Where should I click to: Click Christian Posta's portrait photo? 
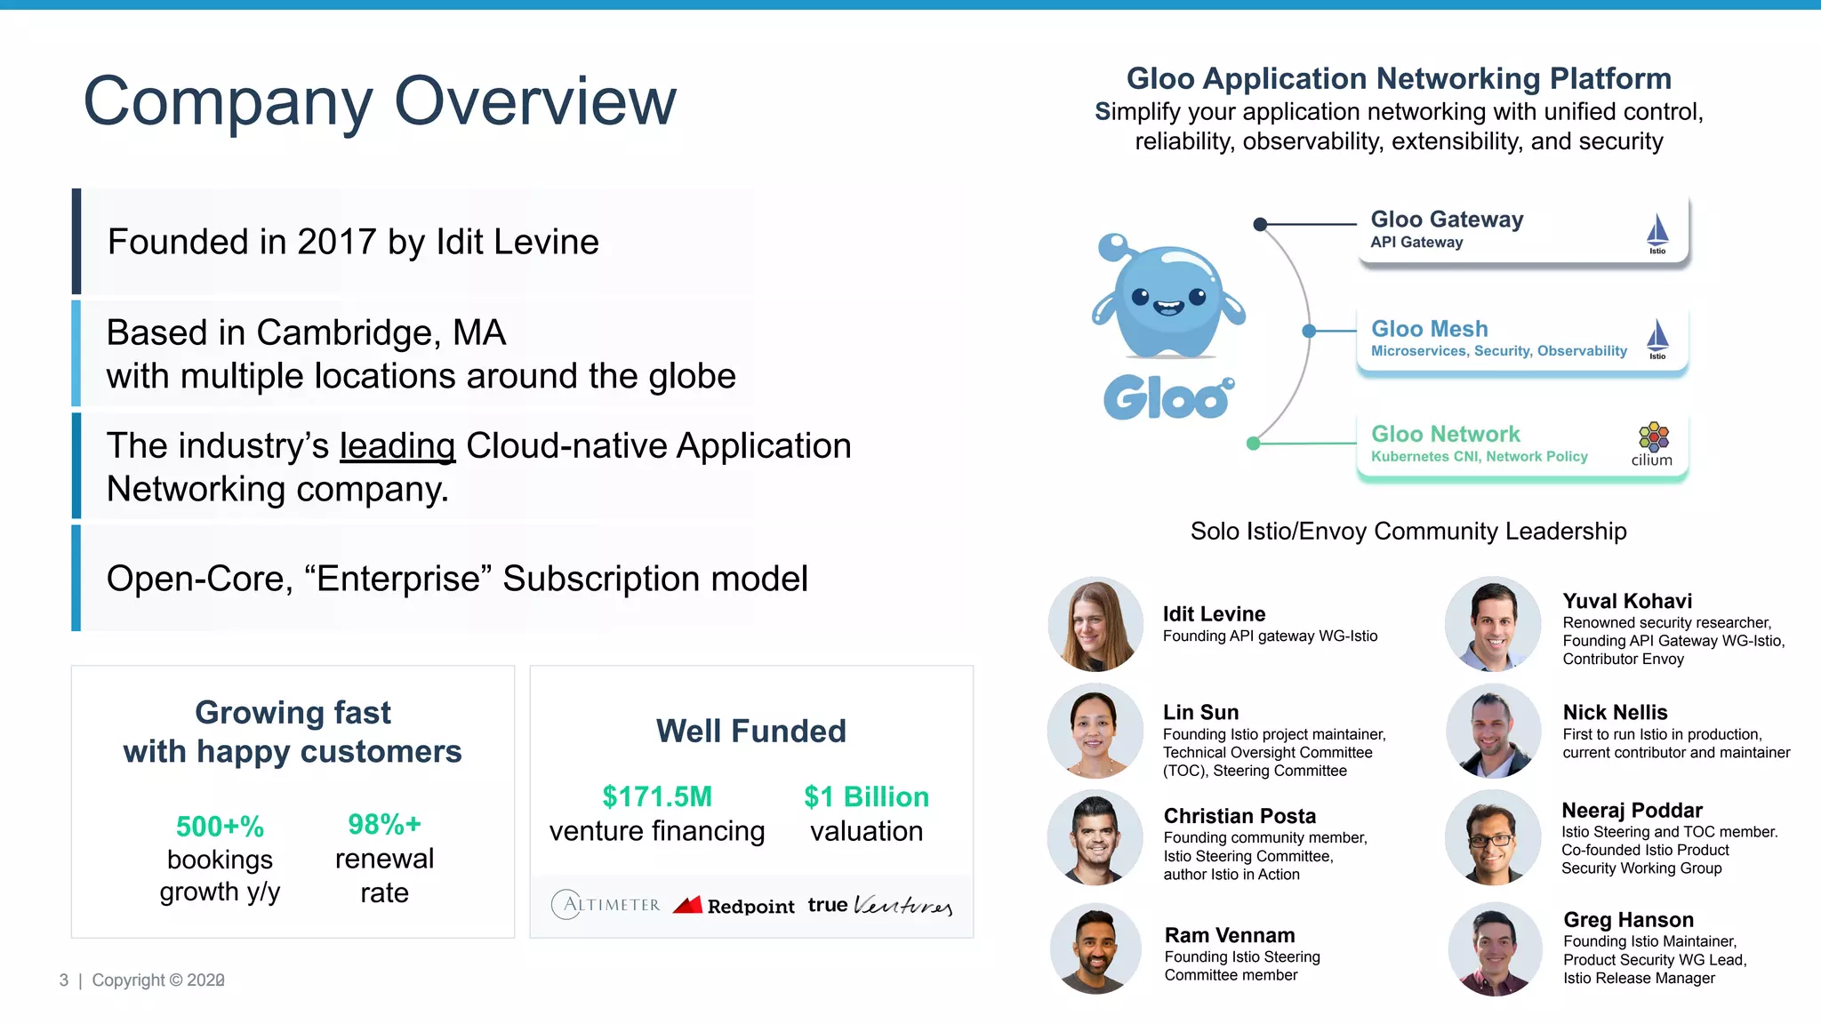pyautogui.click(x=1095, y=837)
